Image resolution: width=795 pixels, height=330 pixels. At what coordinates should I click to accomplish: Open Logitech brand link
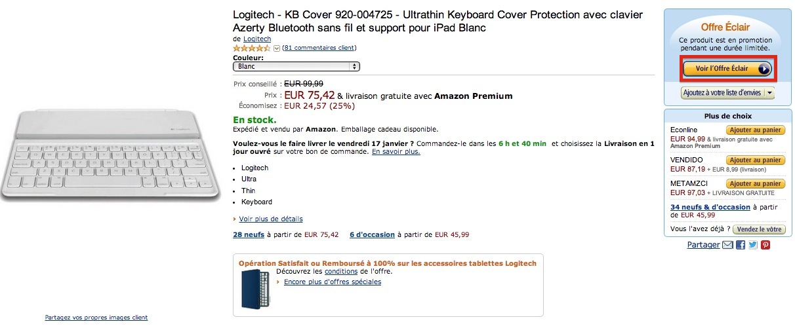257,39
